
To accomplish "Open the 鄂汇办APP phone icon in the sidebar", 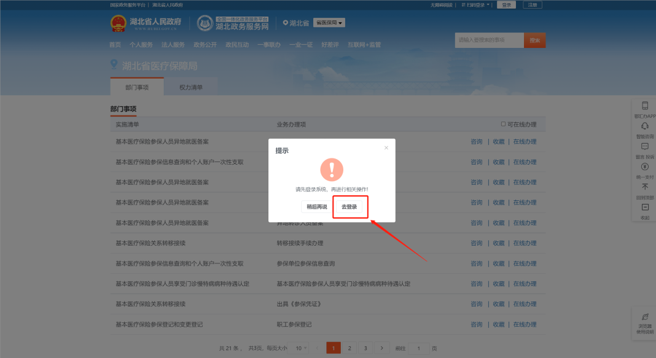I will click(x=645, y=106).
